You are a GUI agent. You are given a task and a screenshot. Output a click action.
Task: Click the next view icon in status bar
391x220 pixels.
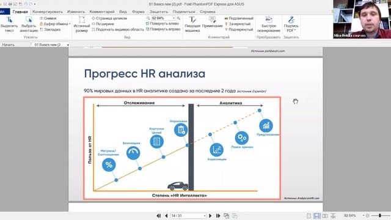pyautogui.click(x=235, y=216)
